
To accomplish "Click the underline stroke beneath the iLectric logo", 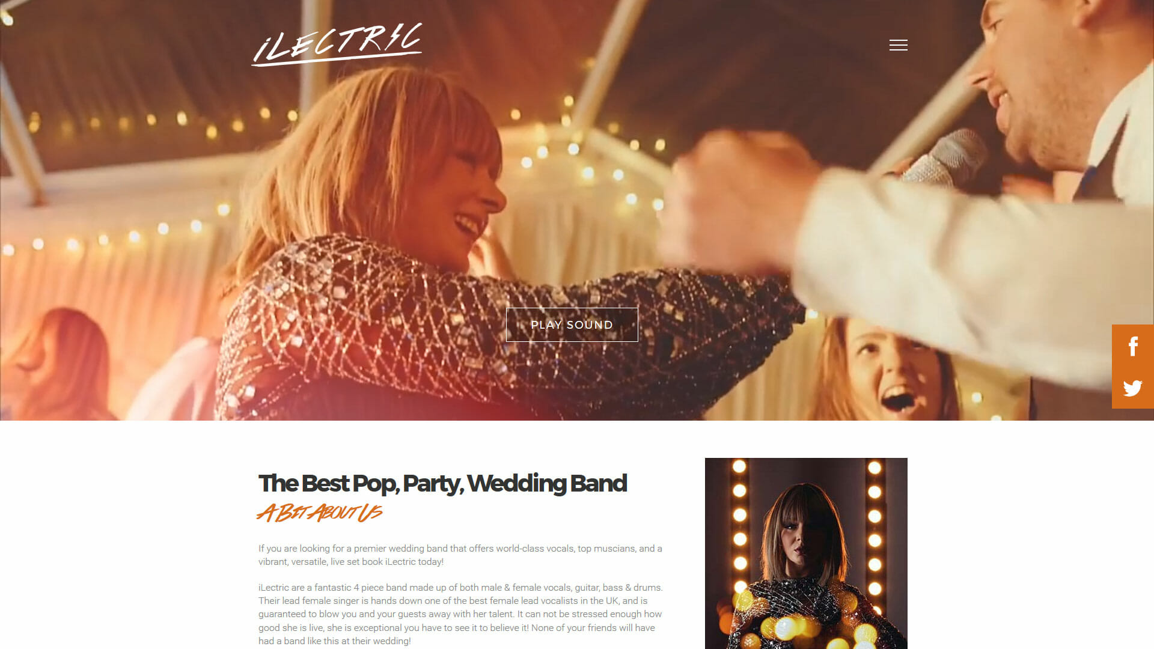I will coord(337,58).
